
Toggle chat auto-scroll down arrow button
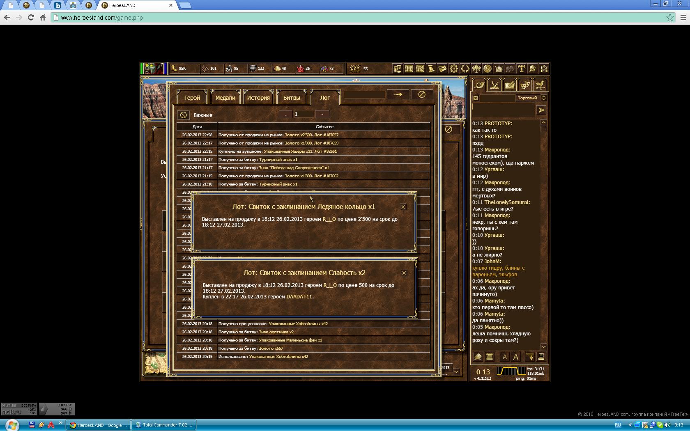tap(530, 357)
